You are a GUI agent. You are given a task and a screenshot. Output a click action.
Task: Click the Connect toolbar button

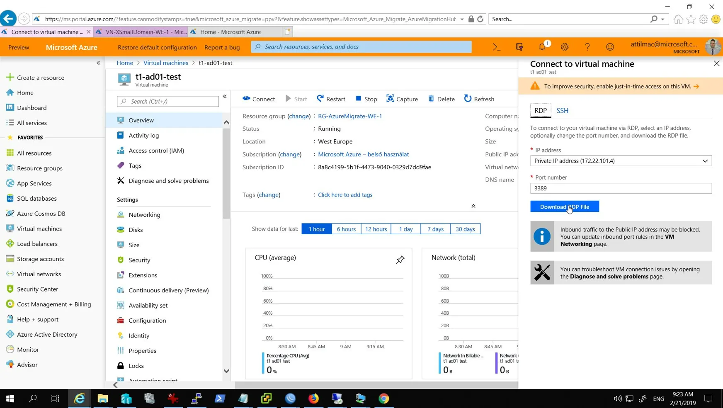[259, 99]
